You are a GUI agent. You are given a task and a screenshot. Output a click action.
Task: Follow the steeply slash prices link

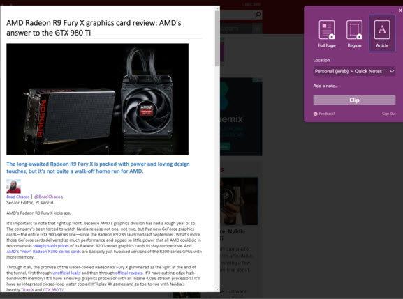click(51, 245)
